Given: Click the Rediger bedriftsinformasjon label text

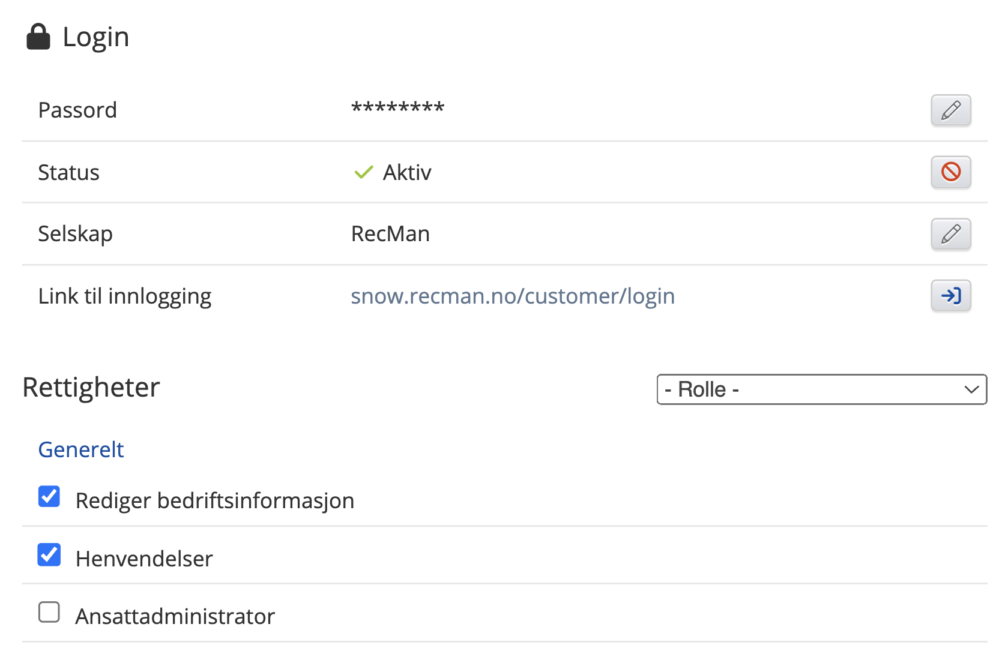Looking at the screenshot, I should point(214,500).
